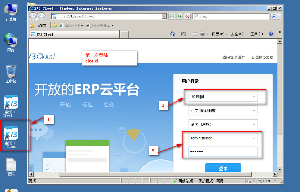The height and width of the screenshot is (192, 300).
Task: Click the 开放的ERP云平台 headline text
Action: (87, 89)
